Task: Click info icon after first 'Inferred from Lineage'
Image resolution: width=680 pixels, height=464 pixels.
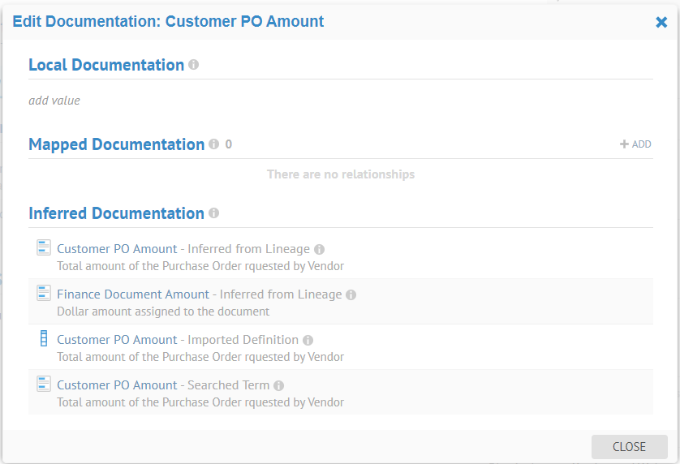Action: coord(319,250)
